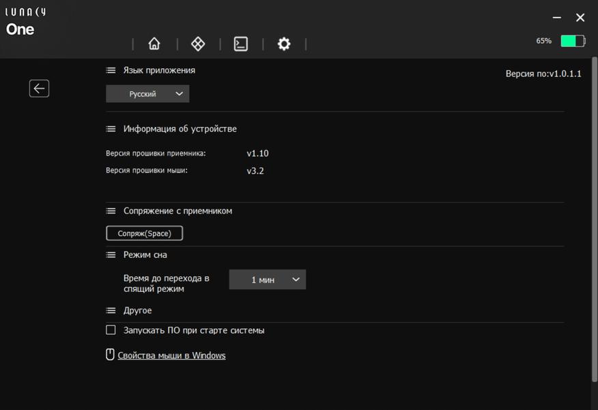Viewport: 598px width, 410px height.
Task: Click the list icon beside Режим сна
Action: pyautogui.click(x=111, y=254)
